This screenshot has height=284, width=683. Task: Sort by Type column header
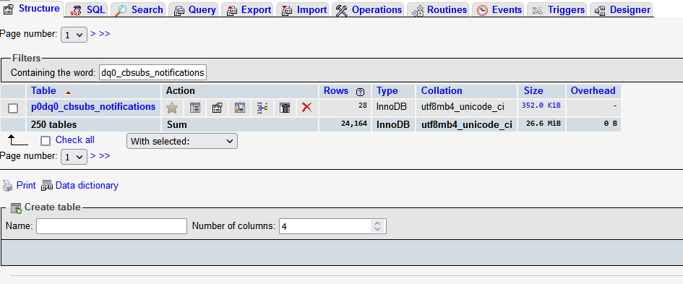click(x=387, y=90)
